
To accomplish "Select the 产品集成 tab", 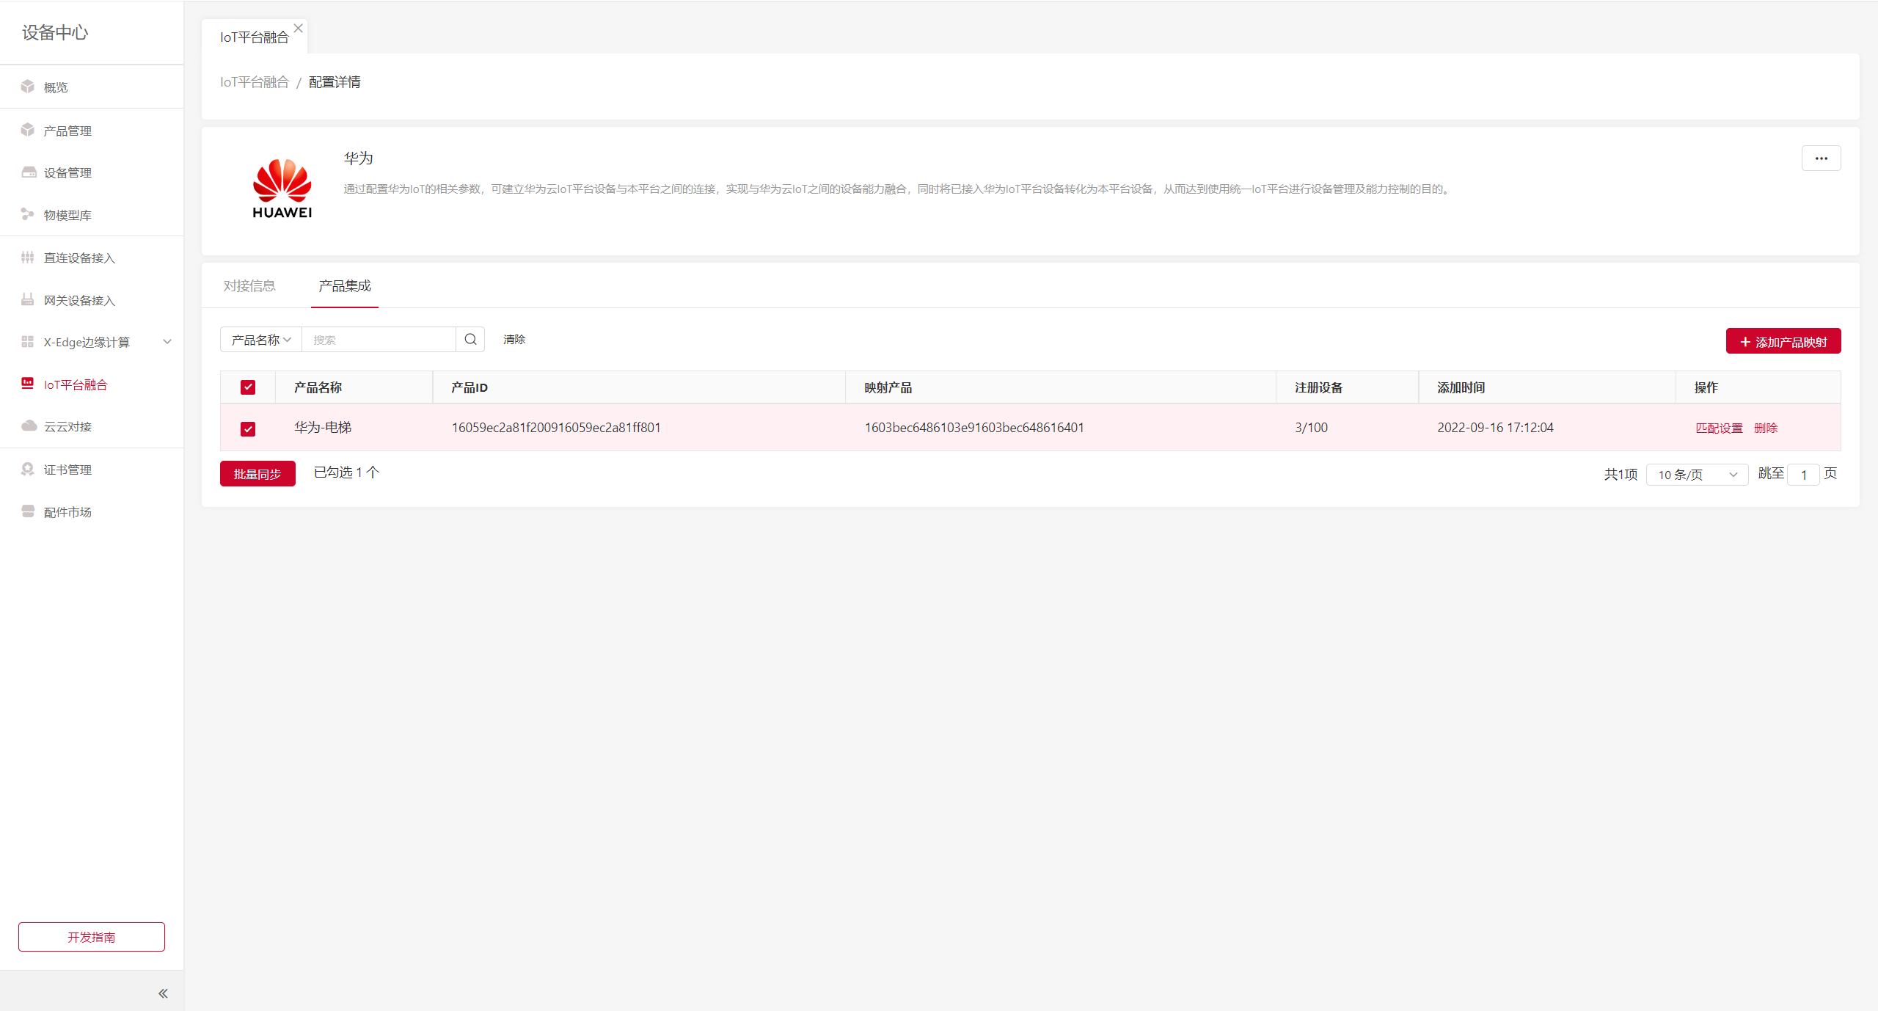I will (345, 286).
